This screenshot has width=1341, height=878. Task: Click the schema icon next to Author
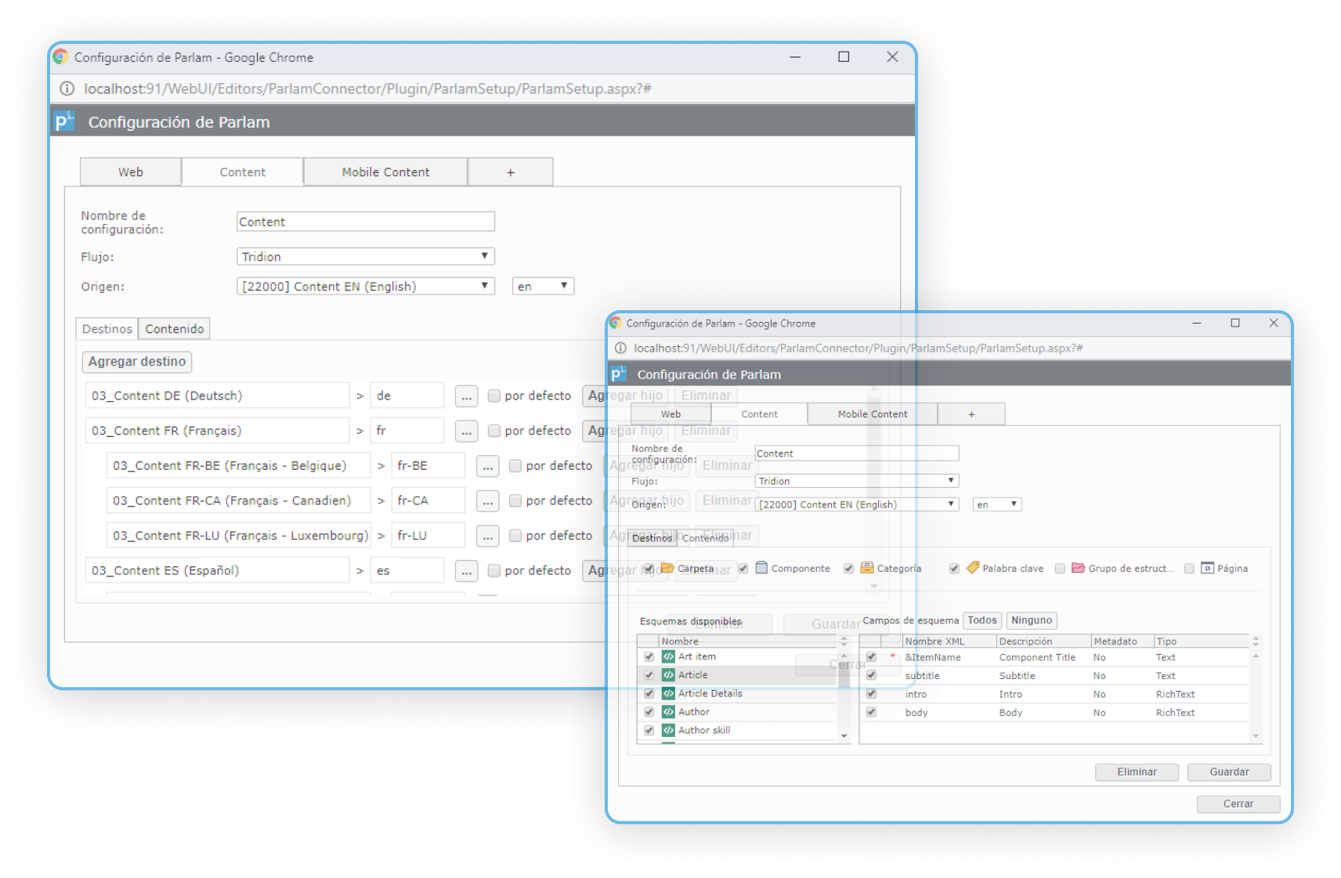(x=668, y=711)
